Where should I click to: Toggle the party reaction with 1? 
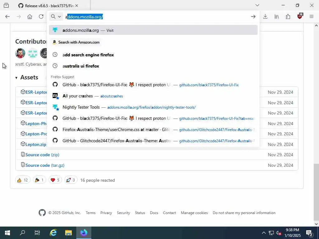click(x=40, y=180)
